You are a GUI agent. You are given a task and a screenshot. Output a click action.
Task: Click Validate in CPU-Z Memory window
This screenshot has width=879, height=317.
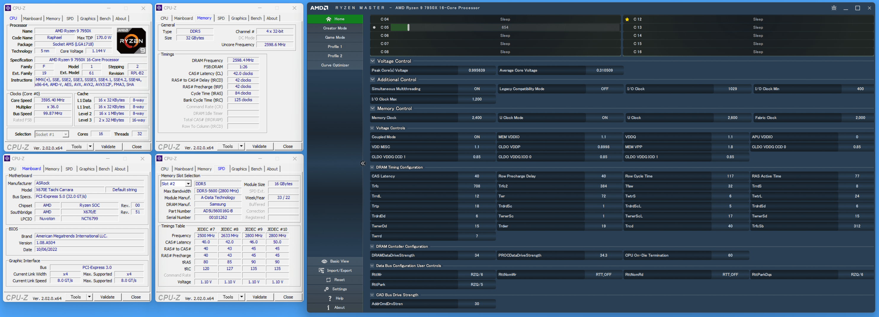259,146
